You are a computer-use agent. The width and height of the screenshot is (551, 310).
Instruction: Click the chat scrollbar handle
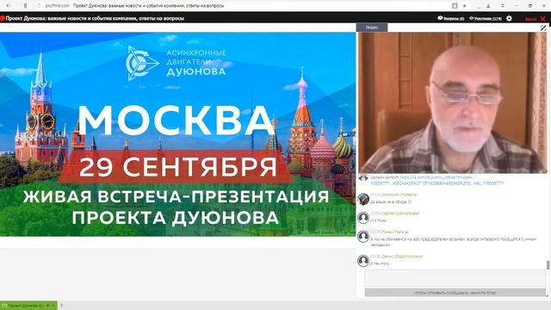click(548, 265)
